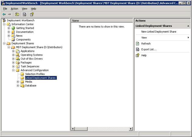Viewport: 192px width, 137px height.
Task: Select the Components tree label
Action: click(23, 40)
